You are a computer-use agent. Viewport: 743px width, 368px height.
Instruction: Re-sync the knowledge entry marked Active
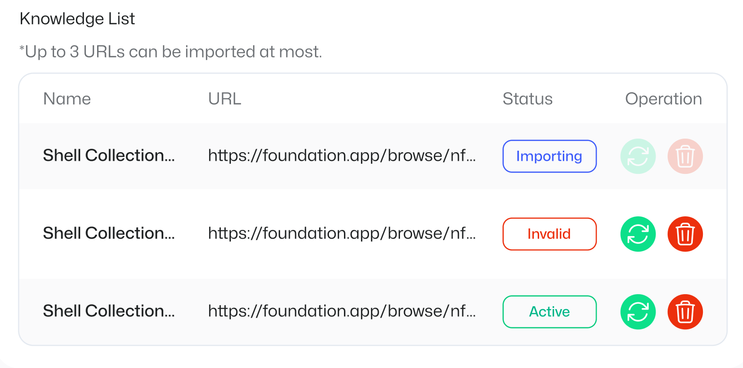(638, 312)
